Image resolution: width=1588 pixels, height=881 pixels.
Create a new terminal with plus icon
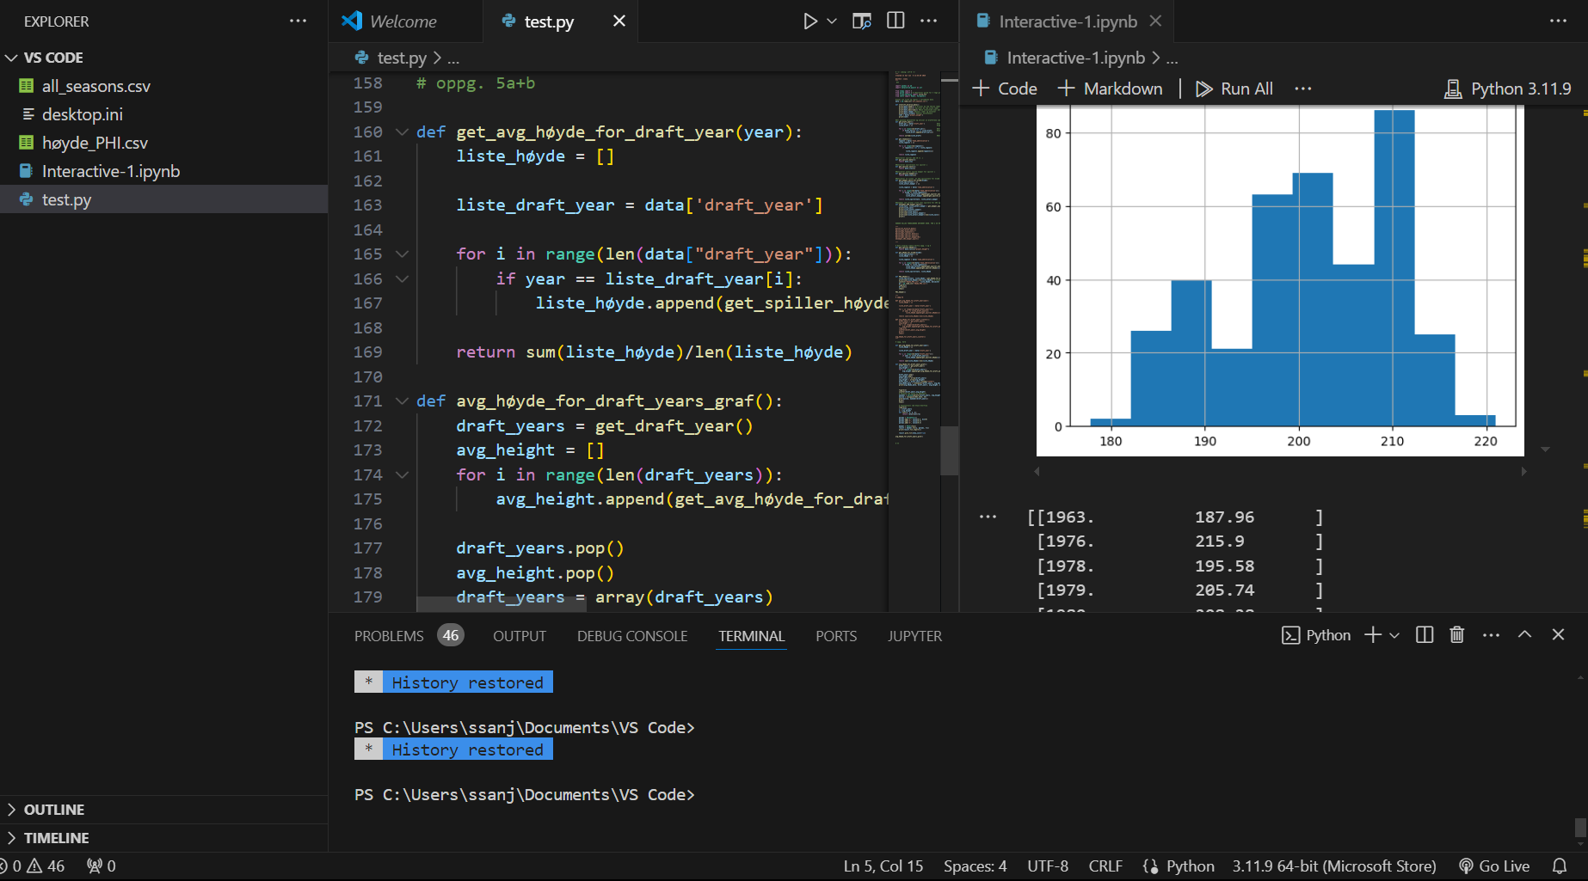(1373, 635)
